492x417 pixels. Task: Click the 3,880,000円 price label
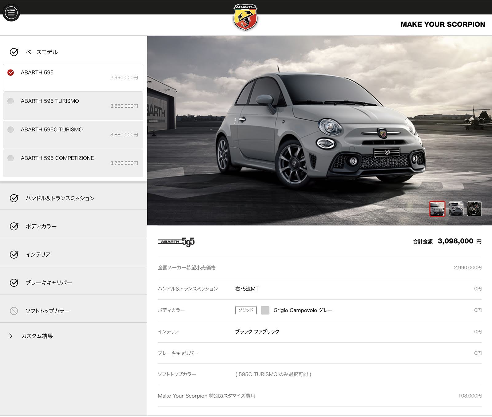click(x=124, y=135)
